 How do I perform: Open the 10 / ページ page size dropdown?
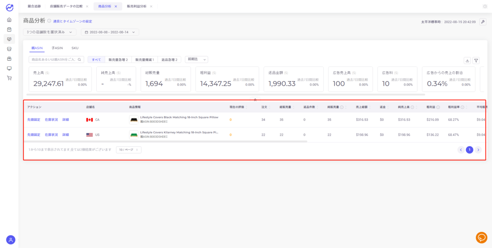point(129,150)
